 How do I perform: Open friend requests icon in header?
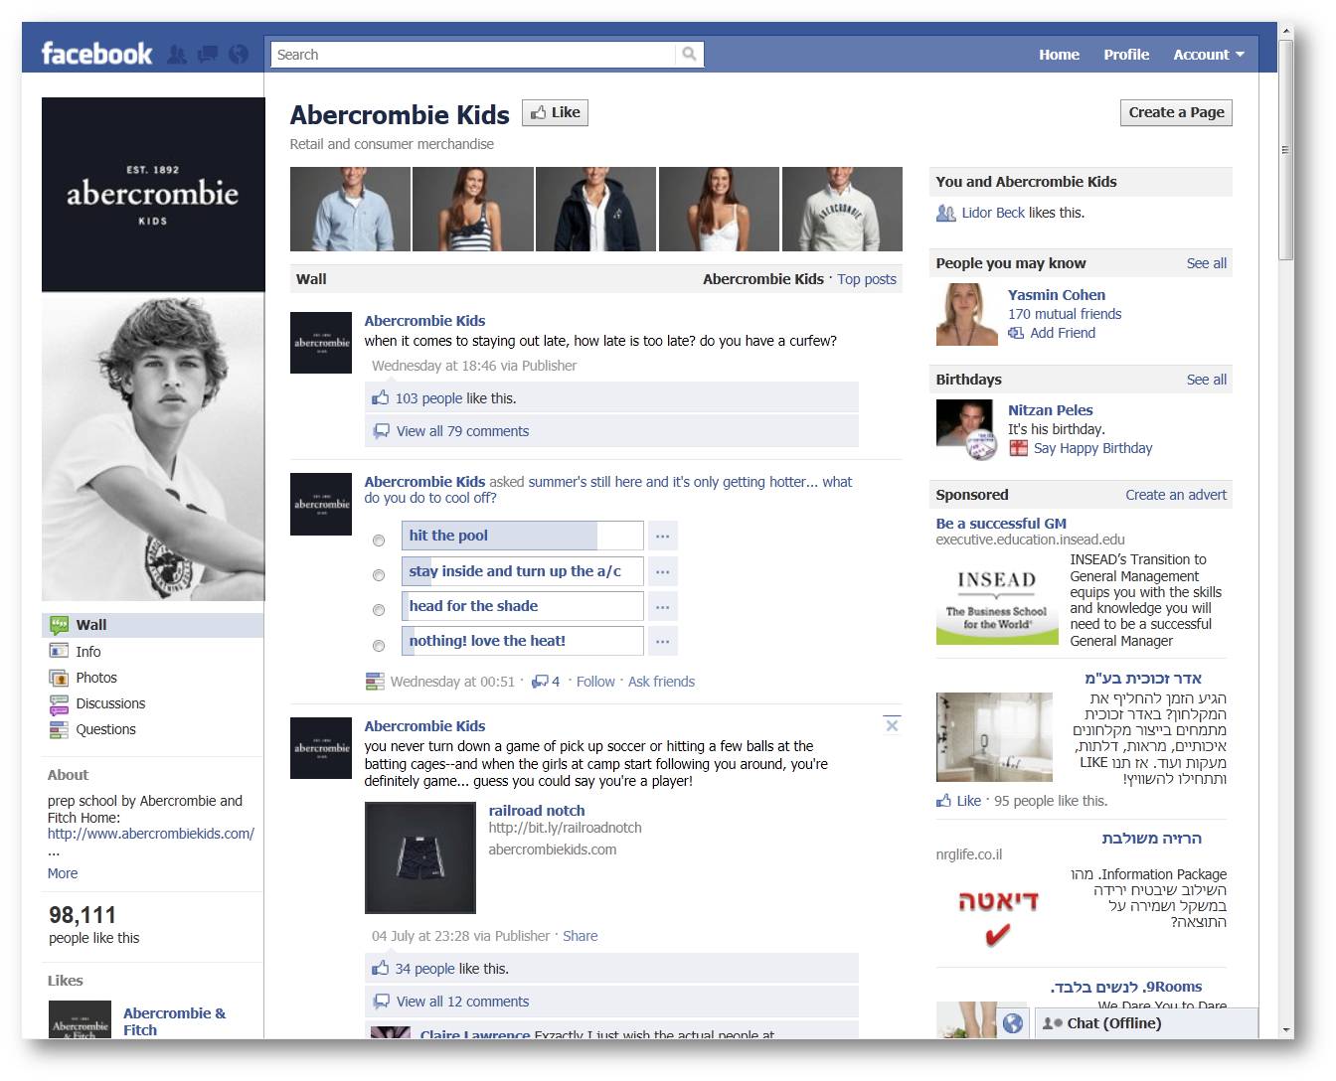(x=177, y=55)
